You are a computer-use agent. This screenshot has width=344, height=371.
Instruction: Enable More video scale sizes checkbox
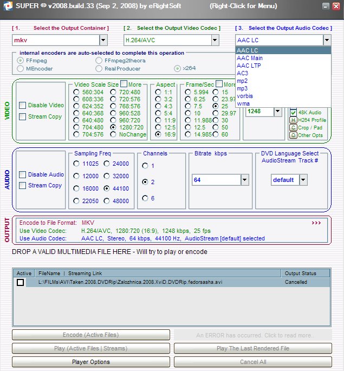[x=124, y=84]
